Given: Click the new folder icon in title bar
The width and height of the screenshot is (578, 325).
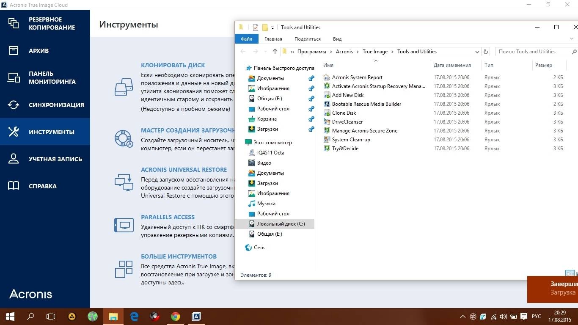Looking at the screenshot, I should [265, 28].
